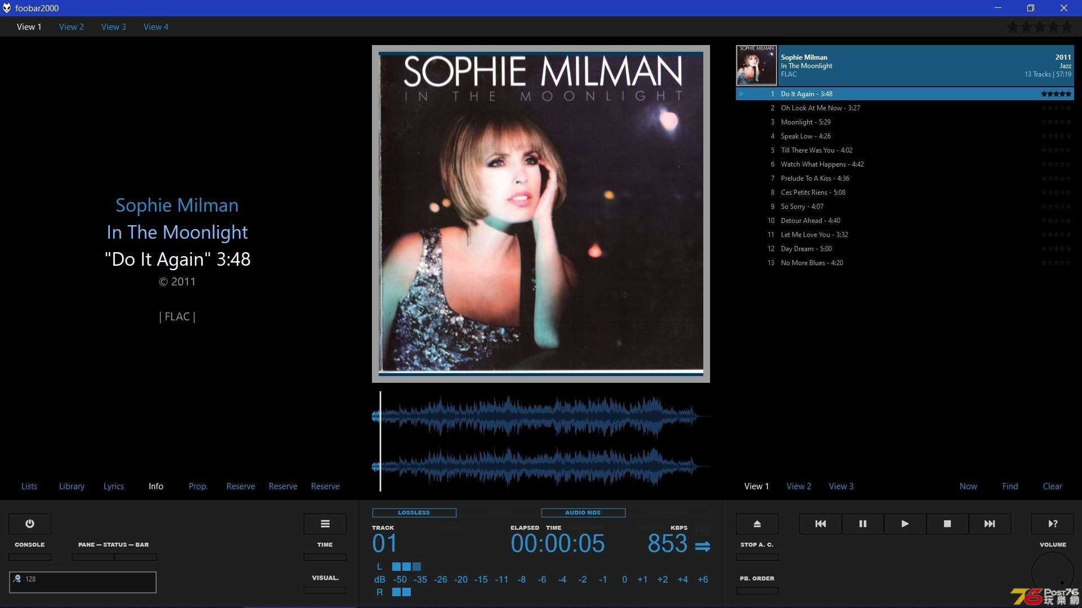Click the search icon in the 128 field
The image size is (1082, 608).
pos(17,579)
